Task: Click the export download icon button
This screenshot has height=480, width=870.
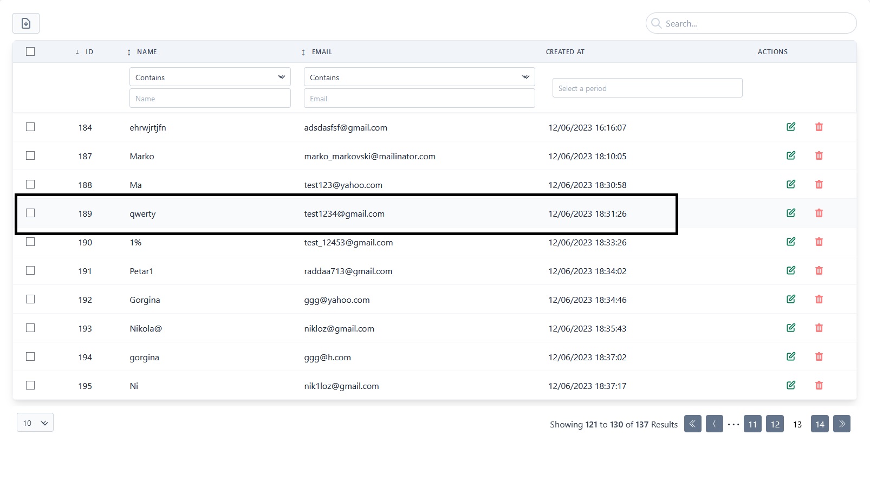Action: 26,23
